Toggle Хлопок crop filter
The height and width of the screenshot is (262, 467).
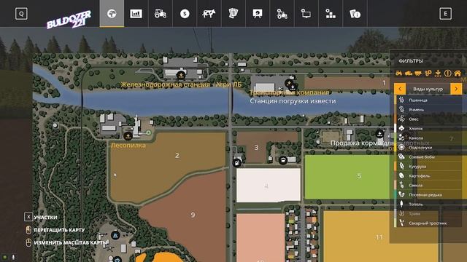tap(428, 129)
